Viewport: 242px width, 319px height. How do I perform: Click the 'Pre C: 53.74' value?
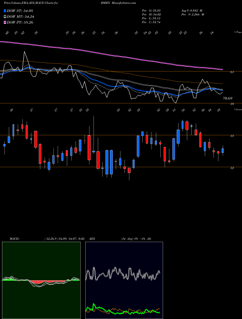click(151, 22)
